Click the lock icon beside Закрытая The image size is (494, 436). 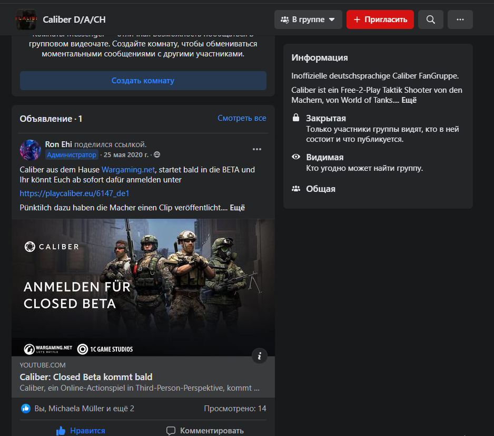[x=295, y=118]
